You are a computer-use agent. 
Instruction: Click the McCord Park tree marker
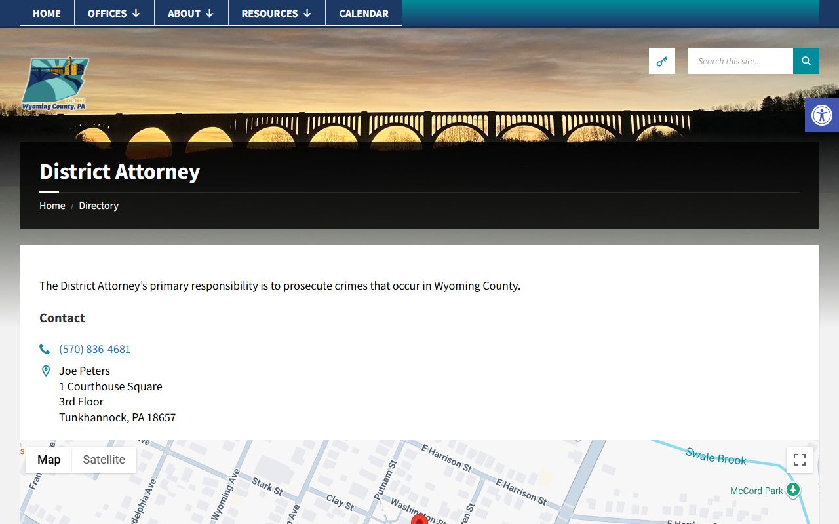coord(793,490)
